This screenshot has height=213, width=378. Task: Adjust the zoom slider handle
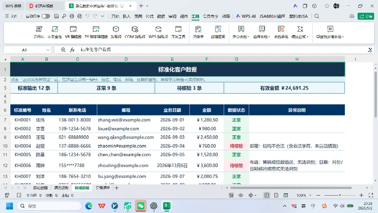[x=340, y=195]
